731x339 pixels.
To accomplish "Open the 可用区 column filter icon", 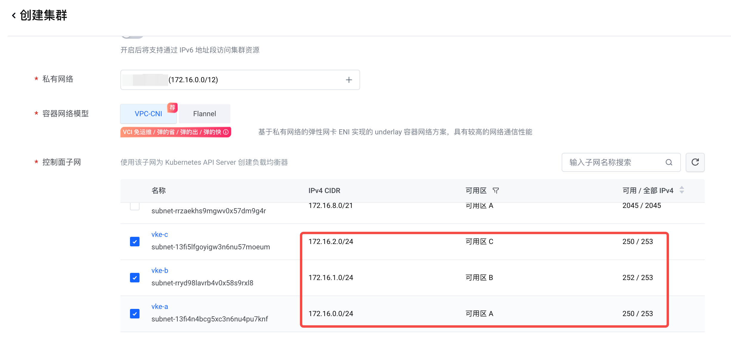I will tap(496, 191).
